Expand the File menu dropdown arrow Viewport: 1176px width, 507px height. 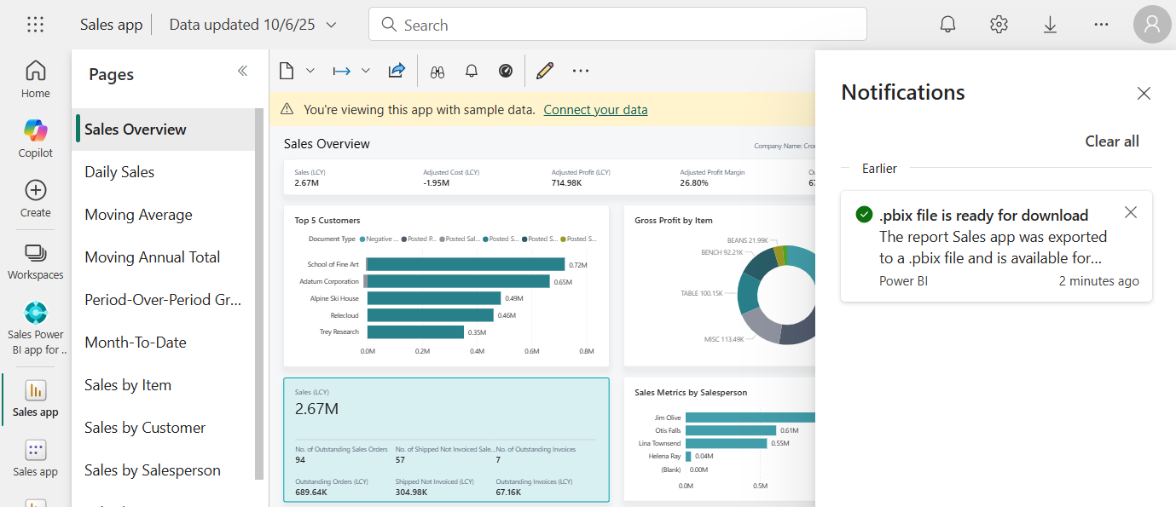pyautogui.click(x=310, y=72)
